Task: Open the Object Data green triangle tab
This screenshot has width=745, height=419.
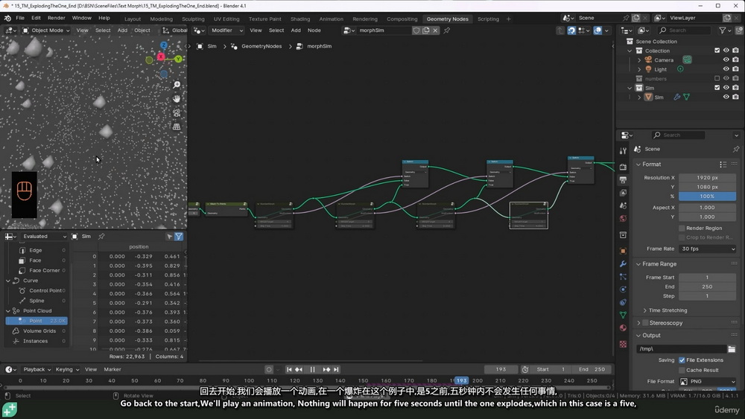Action: coord(623,315)
